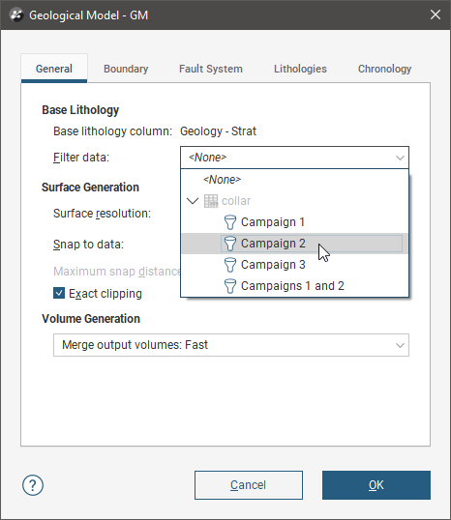The height and width of the screenshot is (520, 451).
Task: Open the Lithologies tab
Action: (300, 69)
